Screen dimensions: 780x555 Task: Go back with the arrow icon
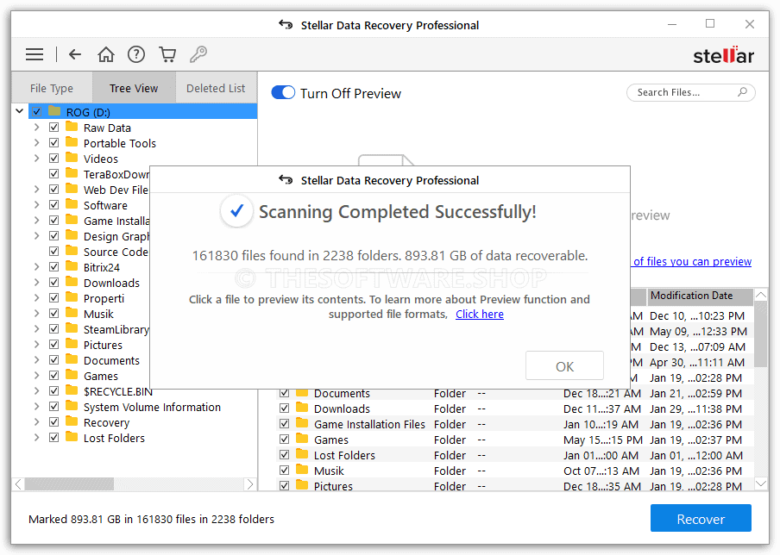pos(74,54)
